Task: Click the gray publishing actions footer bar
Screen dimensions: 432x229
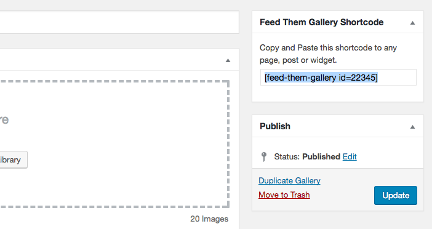Action: pos(338,190)
